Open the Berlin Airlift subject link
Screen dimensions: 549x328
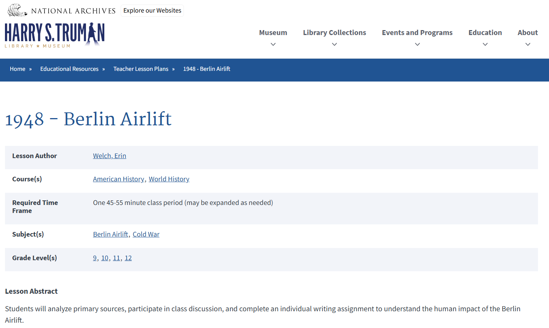pyautogui.click(x=110, y=234)
